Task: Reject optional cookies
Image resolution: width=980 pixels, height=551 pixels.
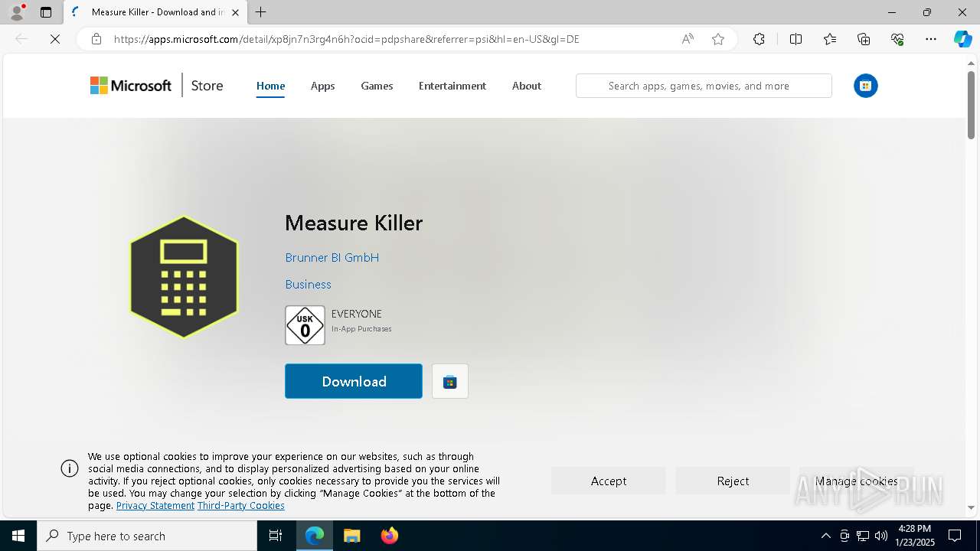Action: (733, 481)
